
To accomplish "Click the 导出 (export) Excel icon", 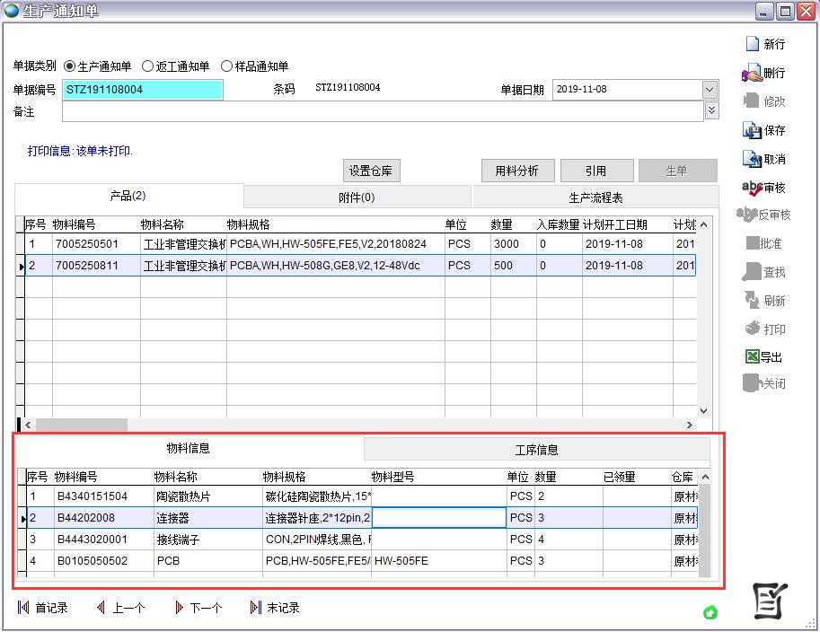I will point(752,356).
